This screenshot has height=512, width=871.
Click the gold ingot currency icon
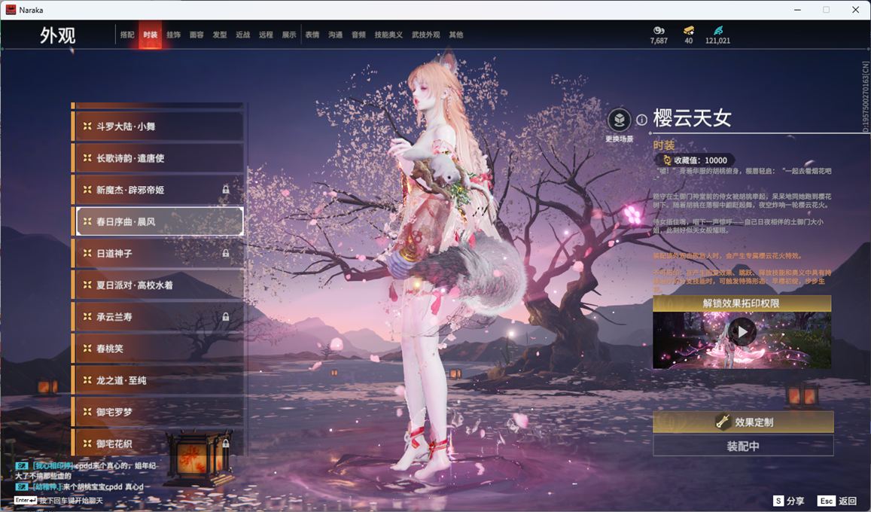[x=689, y=30]
